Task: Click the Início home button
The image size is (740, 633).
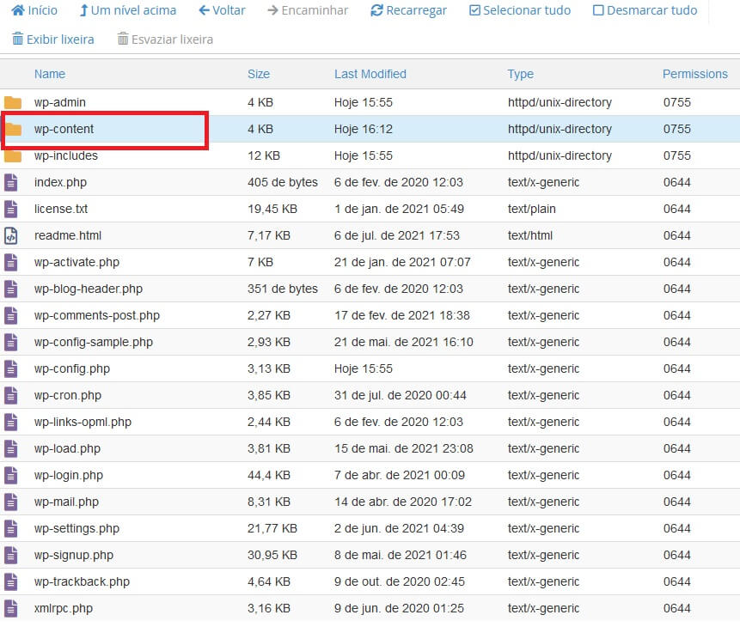Action: pyautogui.click(x=34, y=10)
